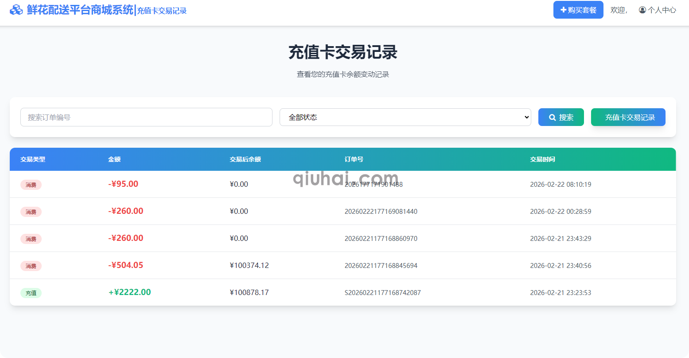Click the 消费 badge next to -¥504.05

31,265
